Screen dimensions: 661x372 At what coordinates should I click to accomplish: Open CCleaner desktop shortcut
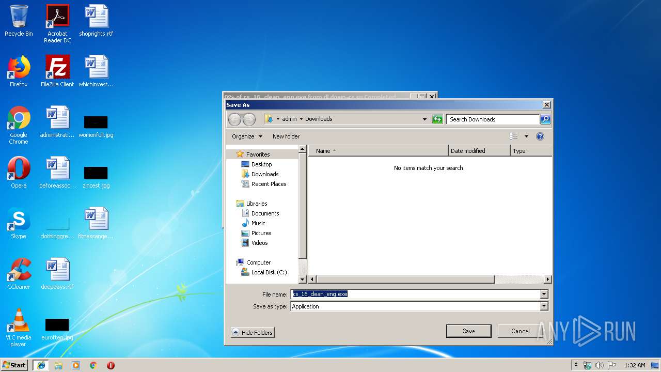pyautogui.click(x=19, y=274)
